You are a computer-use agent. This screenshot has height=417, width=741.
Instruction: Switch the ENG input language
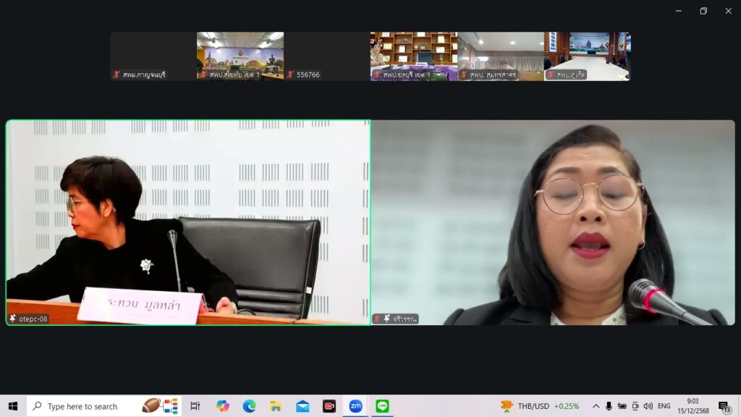[x=664, y=406]
